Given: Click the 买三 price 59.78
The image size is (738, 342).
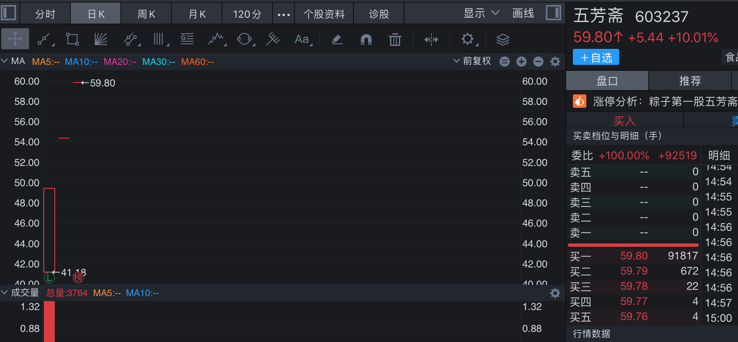Looking at the screenshot, I should pos(634,286).
